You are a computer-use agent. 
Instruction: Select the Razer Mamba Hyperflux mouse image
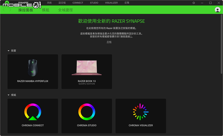coord(33,68)
